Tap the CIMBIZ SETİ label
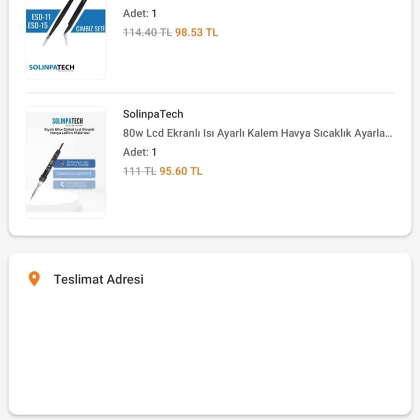 [x=90, y=28]
